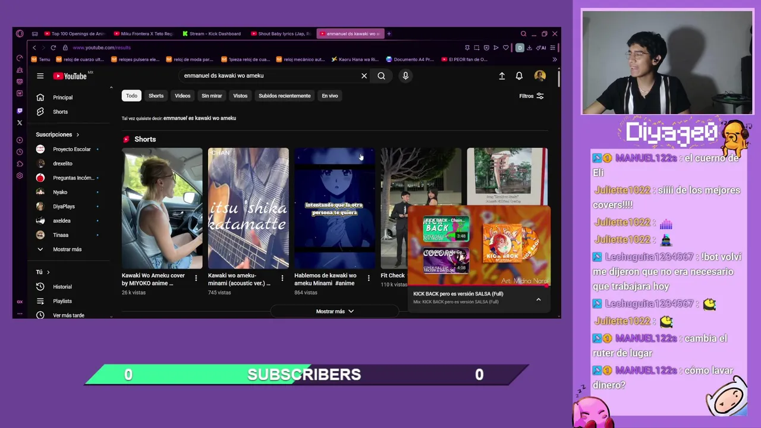This screenshot has width=761, height=428.
Task: Open the extensions cube icon in Opera sidebar
Action: click(x=20, y=163)
